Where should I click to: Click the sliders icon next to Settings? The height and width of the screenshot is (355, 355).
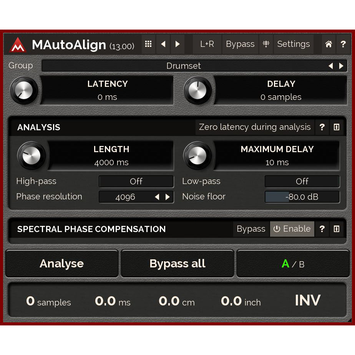266,44
